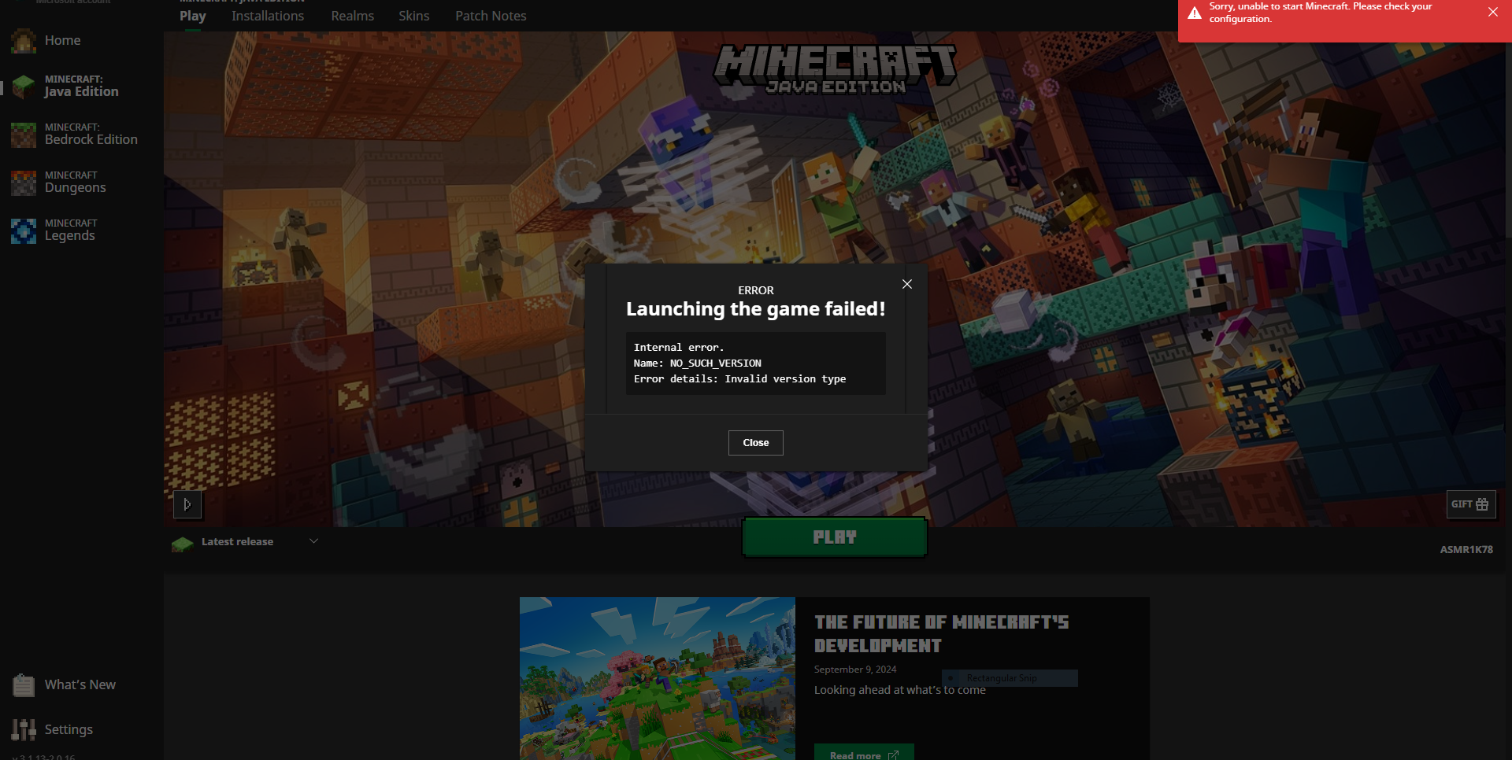
Task: Click the green PLAY button
Action: coord(835,537)
